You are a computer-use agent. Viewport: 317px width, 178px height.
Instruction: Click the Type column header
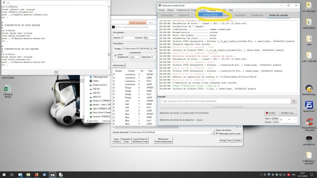pos(150,71)
